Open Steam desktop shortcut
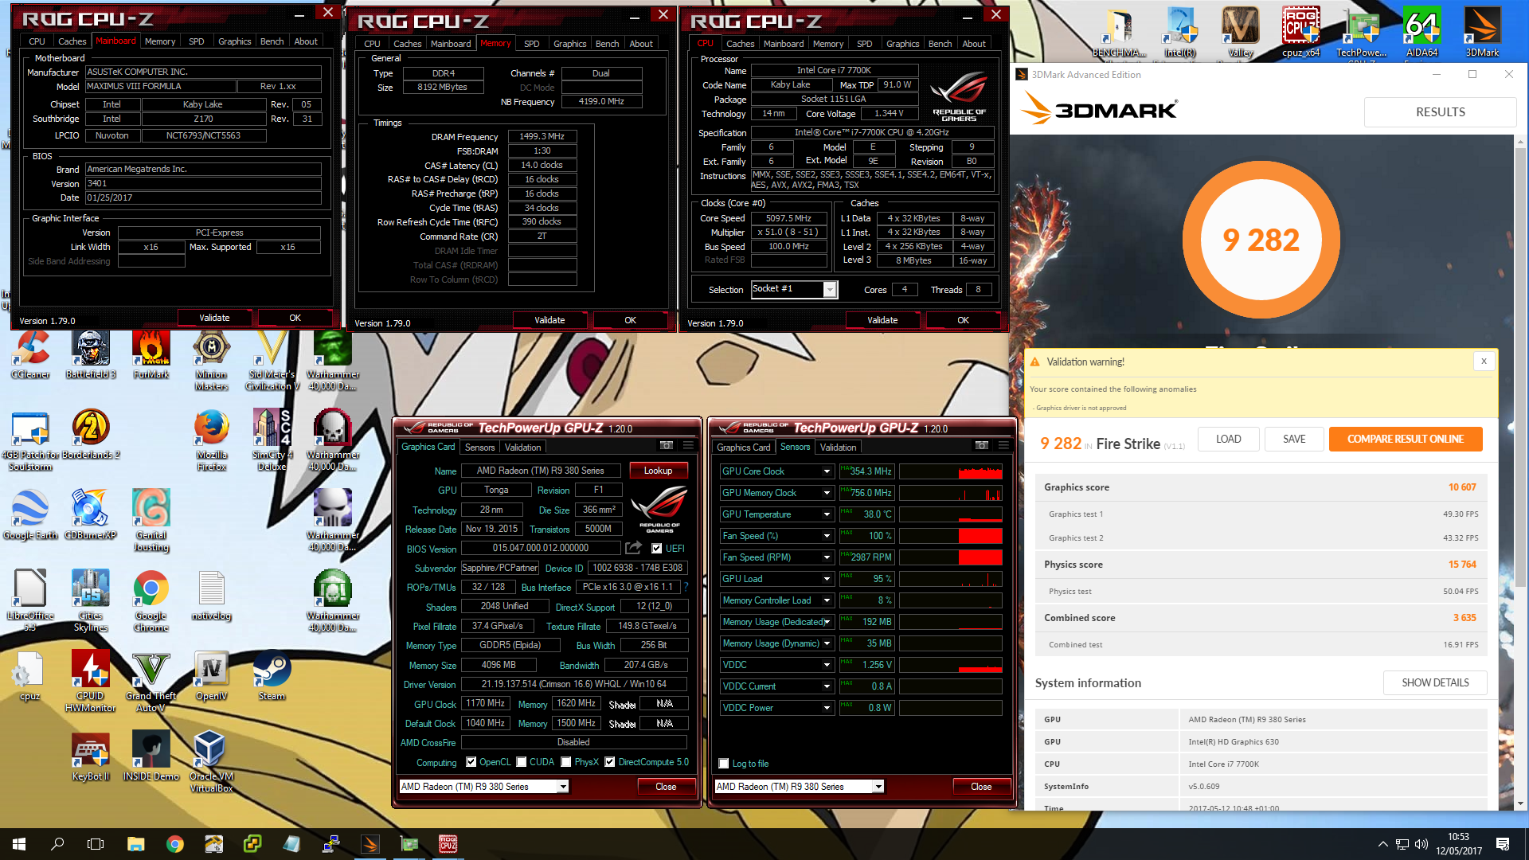 click(272, 677)
